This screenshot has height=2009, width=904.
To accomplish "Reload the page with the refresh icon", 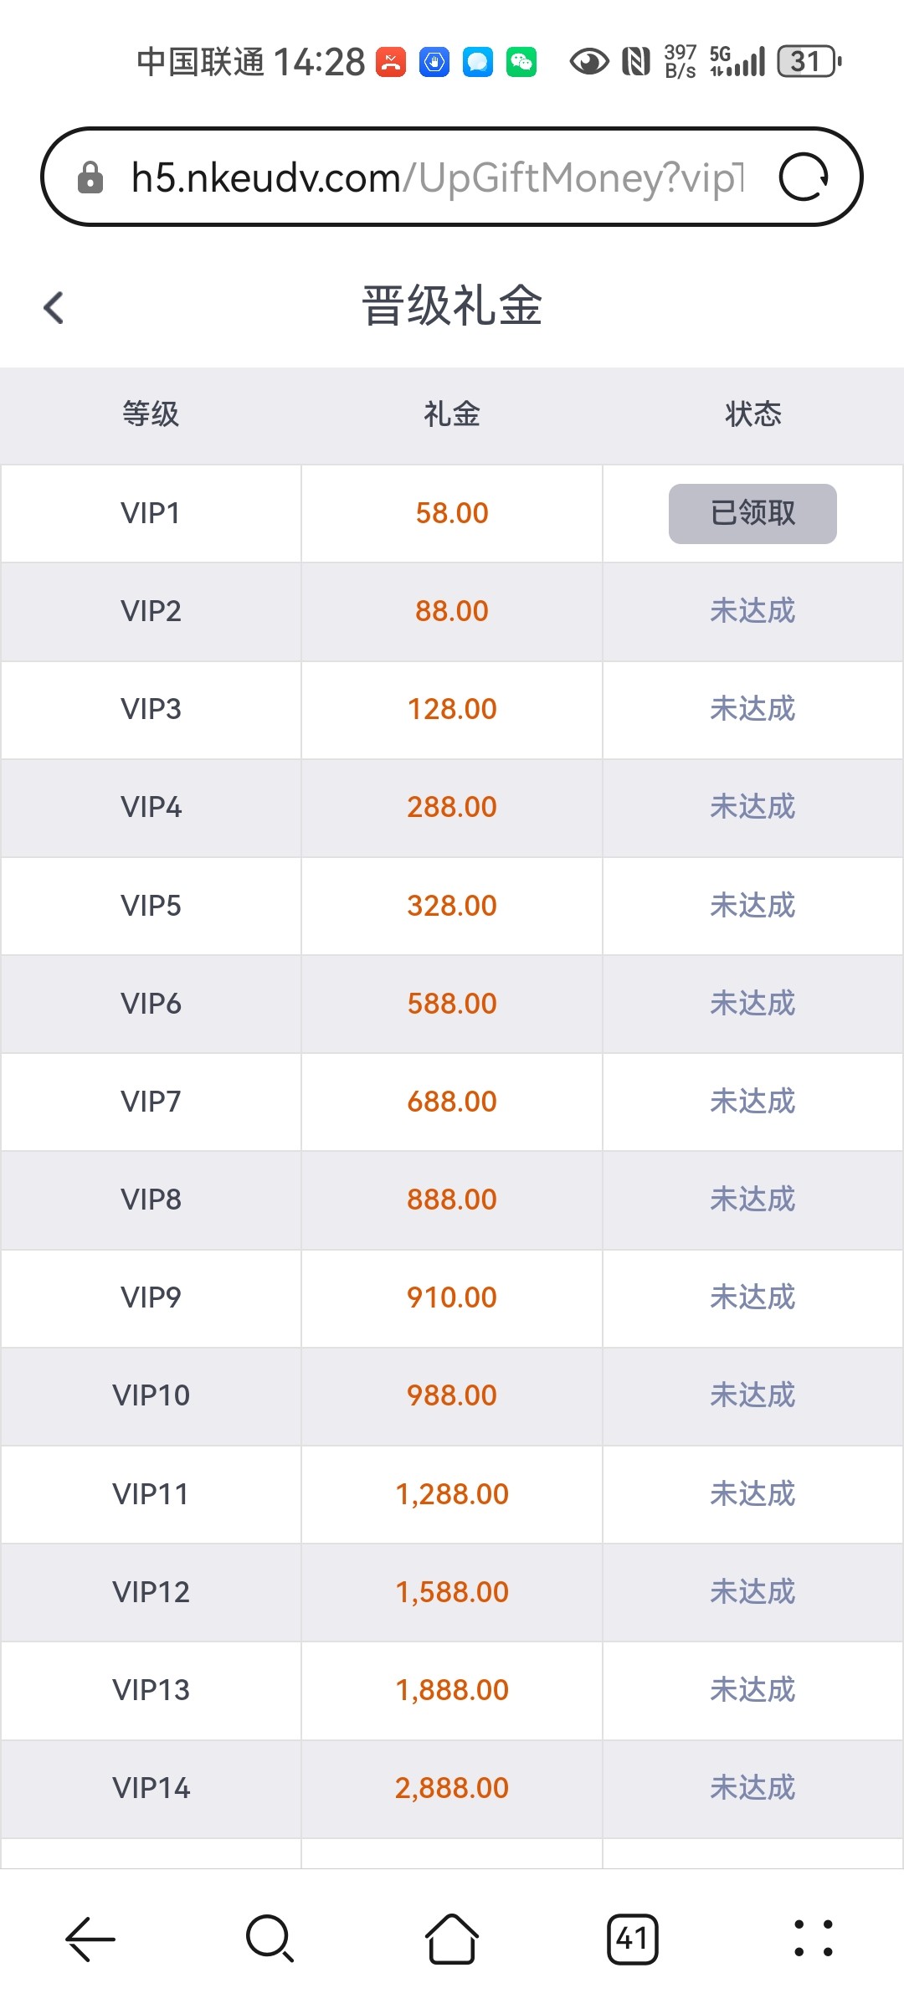I will [804, 177].
